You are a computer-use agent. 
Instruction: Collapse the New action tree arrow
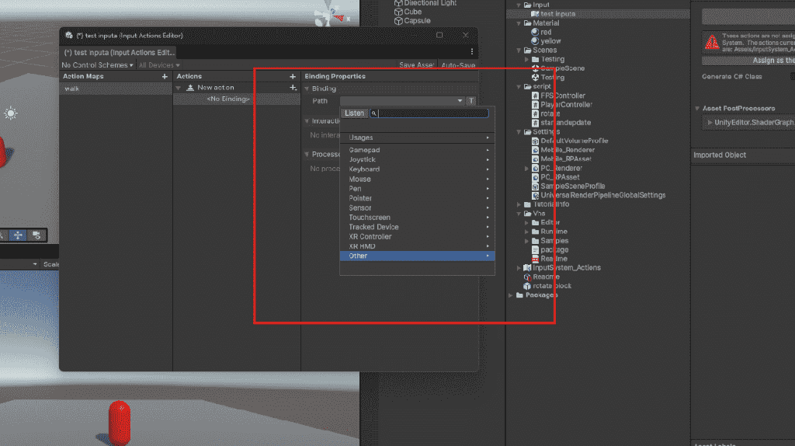[x=179, y=88]
